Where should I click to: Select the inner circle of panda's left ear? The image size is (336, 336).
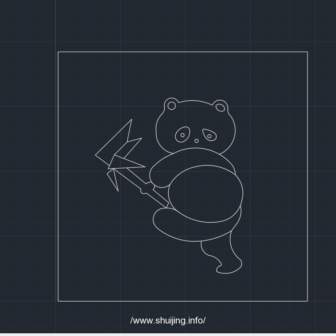tap(171, 106)
